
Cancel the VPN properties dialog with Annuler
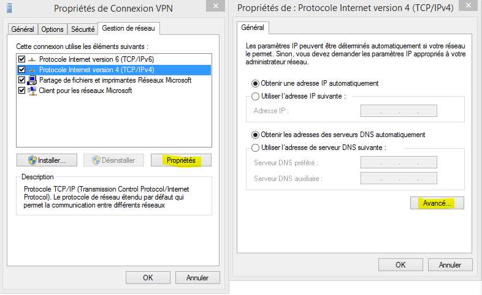coord(197,278)
